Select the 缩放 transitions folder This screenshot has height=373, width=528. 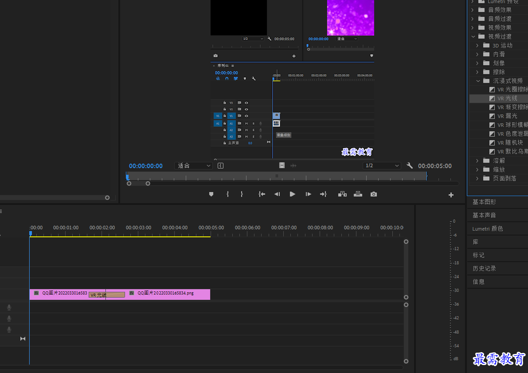point(499,169)
